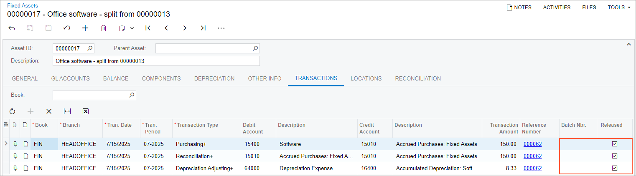Toggle Released checkbox for Reconciliation+ row
636x176 pixels.
(x=614, y=156)
